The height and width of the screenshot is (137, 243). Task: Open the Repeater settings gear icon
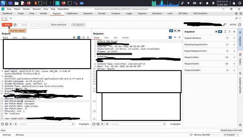point(15,25)
